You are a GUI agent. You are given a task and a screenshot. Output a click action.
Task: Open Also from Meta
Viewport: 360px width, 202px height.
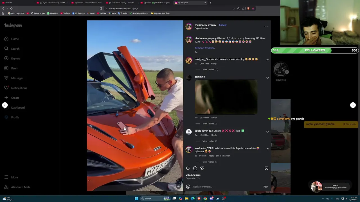click(x=17, y=187)
